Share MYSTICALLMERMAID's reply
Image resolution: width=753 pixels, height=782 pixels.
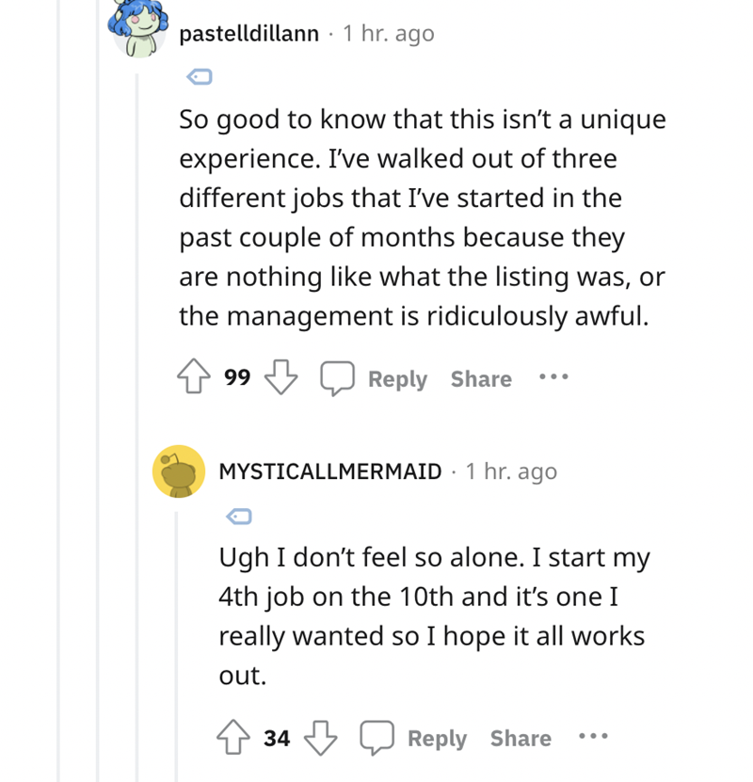click(521, 739)
